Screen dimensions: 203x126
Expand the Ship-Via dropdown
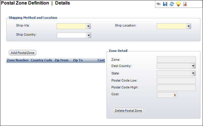point(89,26)
